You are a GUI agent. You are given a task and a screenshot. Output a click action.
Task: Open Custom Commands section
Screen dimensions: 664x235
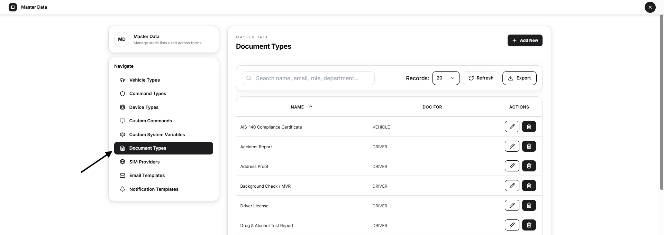[x=164, y=121]
